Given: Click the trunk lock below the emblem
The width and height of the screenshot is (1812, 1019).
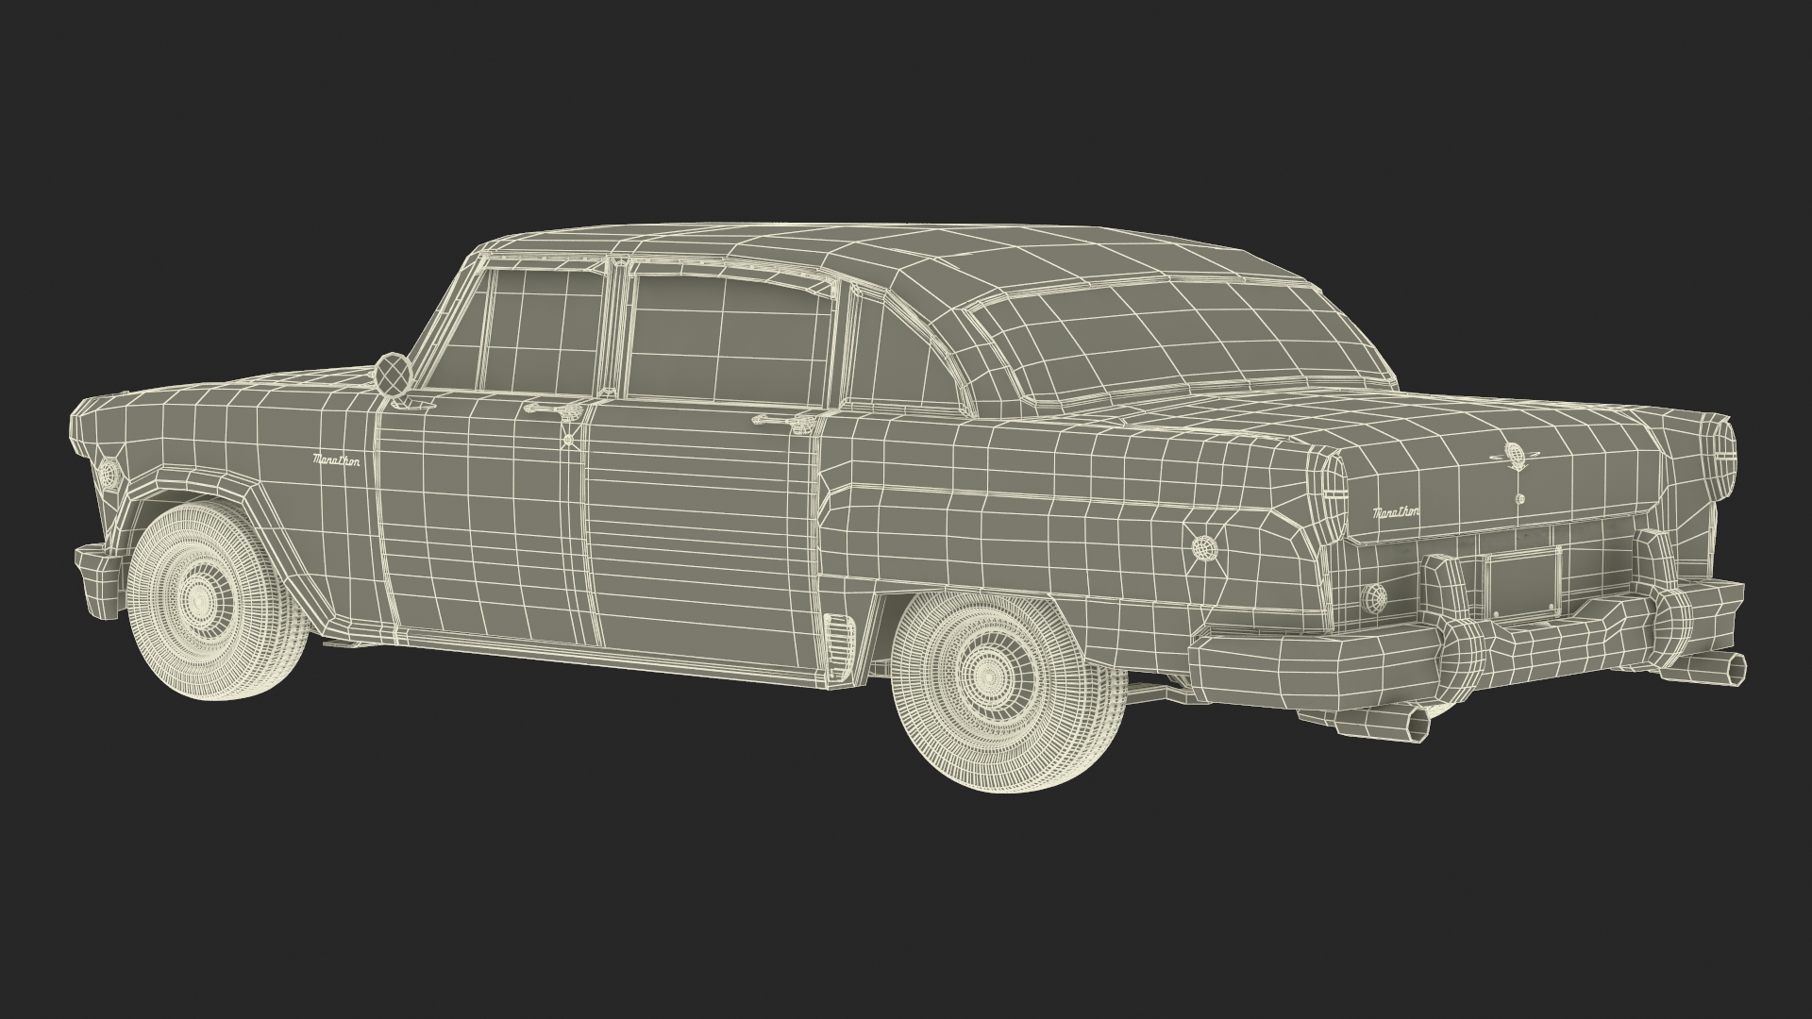Looking at the screenshot, I should pos(1519,497).
